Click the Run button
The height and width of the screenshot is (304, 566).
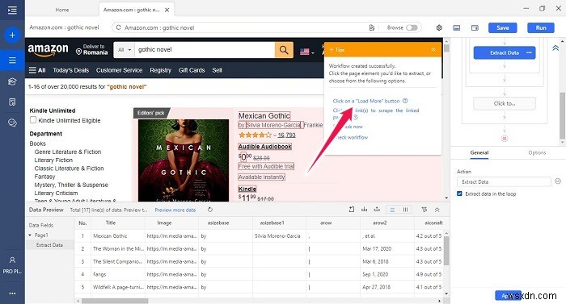541,27
